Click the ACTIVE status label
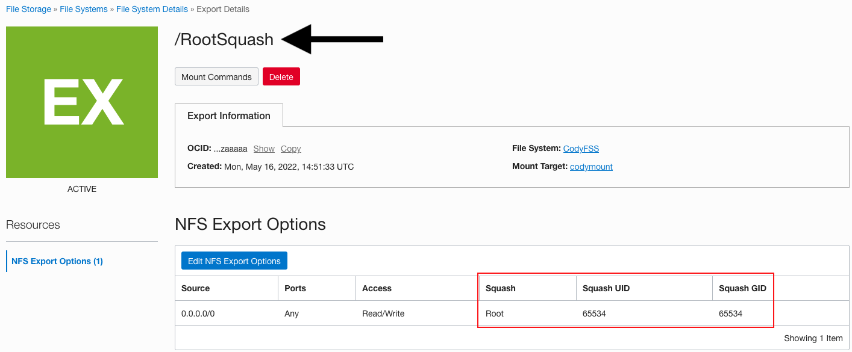Image resolution: width=852 pixels, height=352 pixels. coord(81,189)
